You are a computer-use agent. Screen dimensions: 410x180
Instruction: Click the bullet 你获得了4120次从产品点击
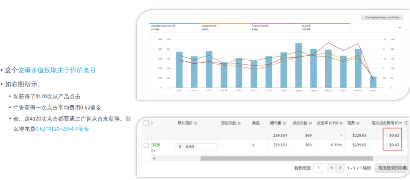(x=47, y=96)
